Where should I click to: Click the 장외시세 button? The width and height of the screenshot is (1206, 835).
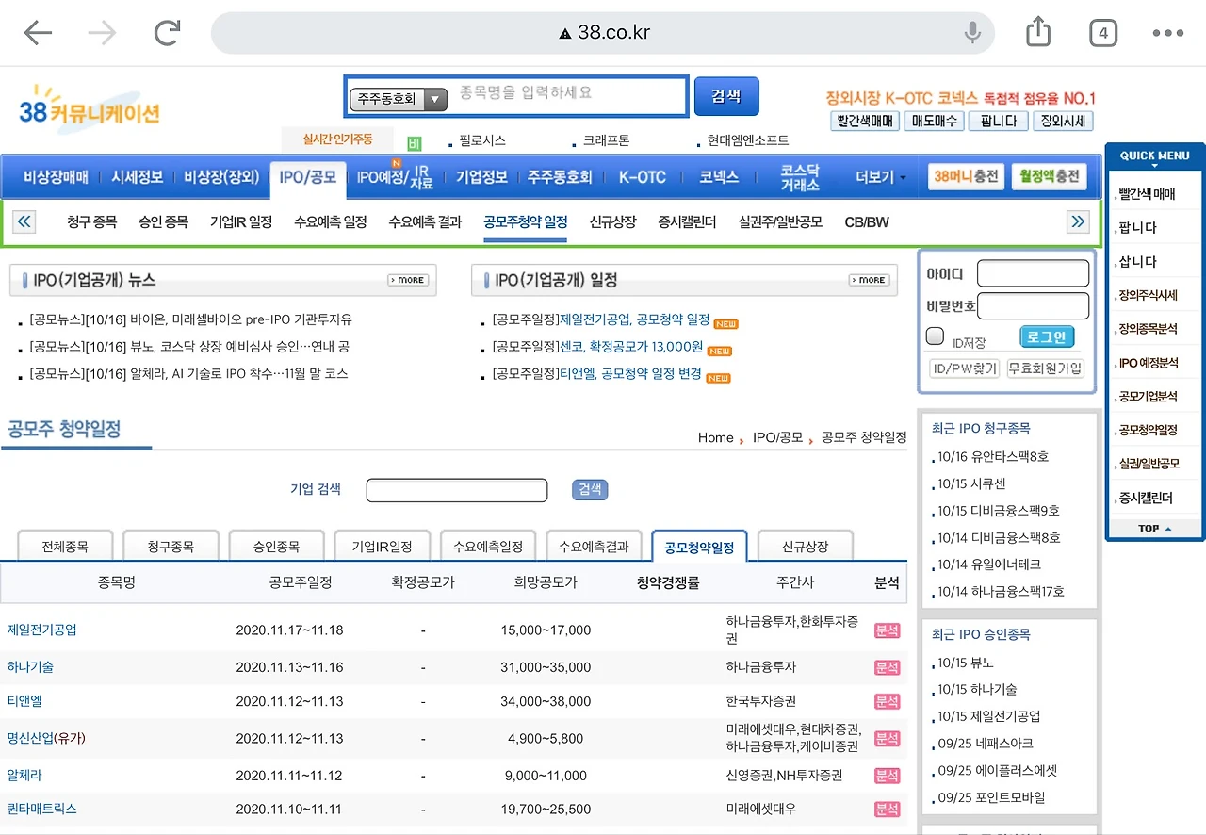pyautogui.click(x=1062, y=121)
